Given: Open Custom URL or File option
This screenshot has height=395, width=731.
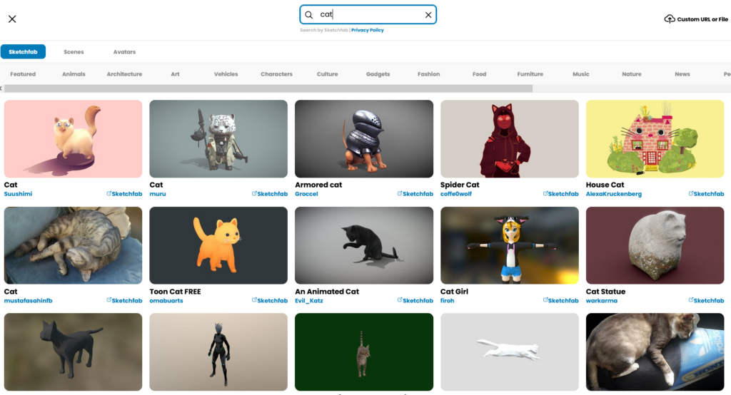Looking at the screenshot, I should coord(696,19).
